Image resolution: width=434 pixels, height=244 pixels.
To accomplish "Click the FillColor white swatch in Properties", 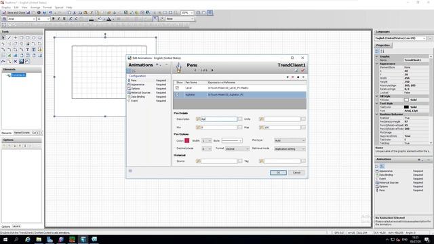I will coord(406,100).
